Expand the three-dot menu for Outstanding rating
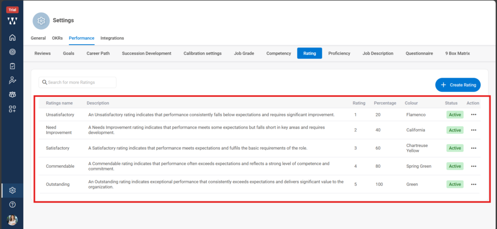 [473, 184]
